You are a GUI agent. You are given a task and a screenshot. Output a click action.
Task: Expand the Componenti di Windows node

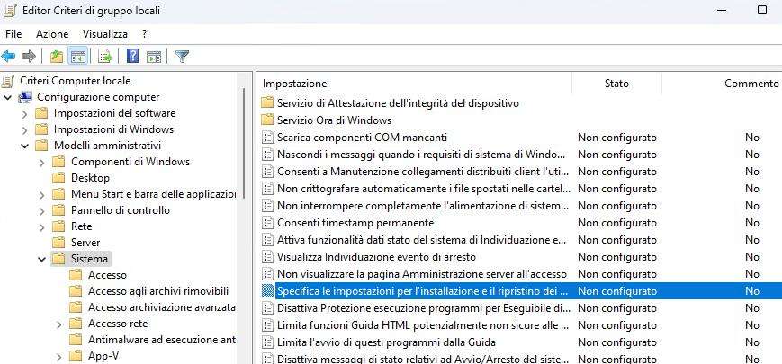coord(41,162)
